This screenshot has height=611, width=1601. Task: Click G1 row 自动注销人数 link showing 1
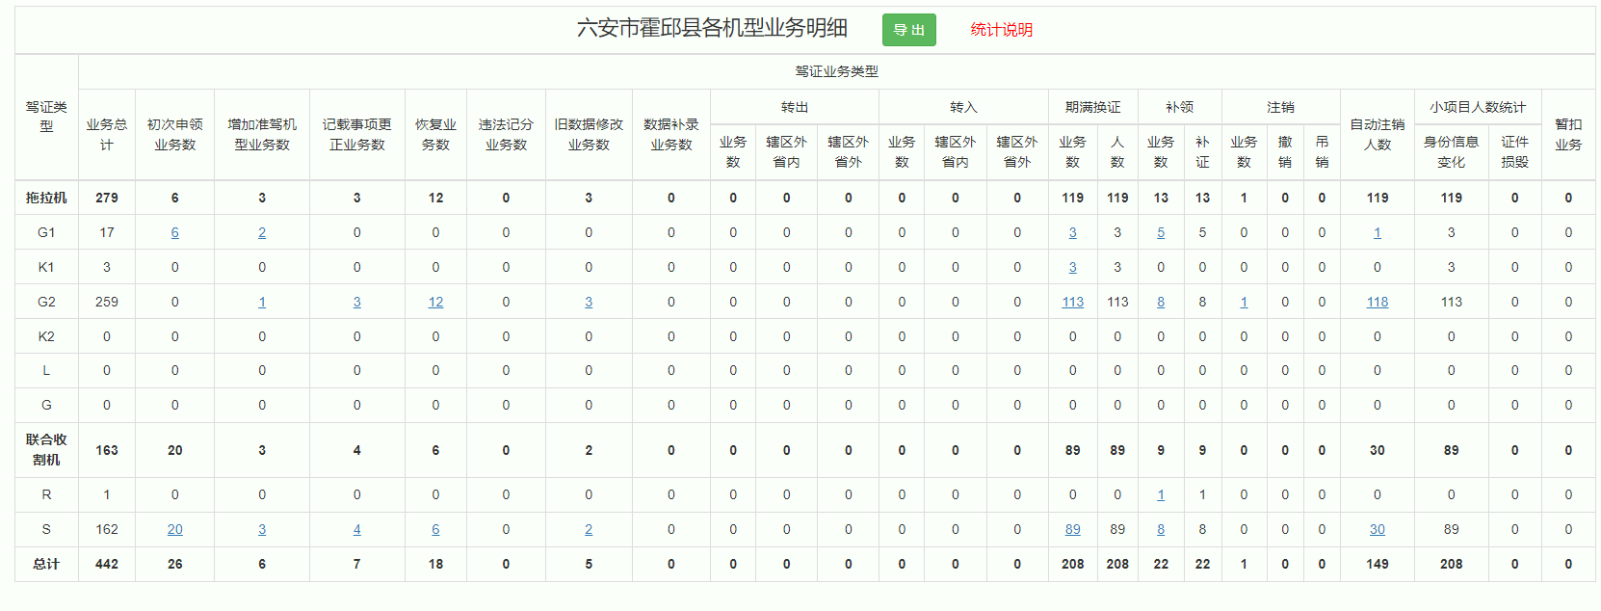tap(1377, 232)
